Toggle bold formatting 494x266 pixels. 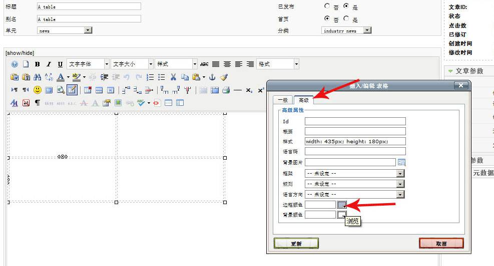pyautogui.click(x=37, y=64)
